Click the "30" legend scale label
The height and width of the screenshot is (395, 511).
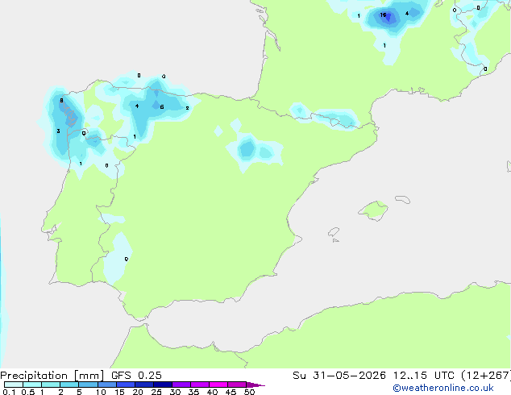[x=175, y=392]
